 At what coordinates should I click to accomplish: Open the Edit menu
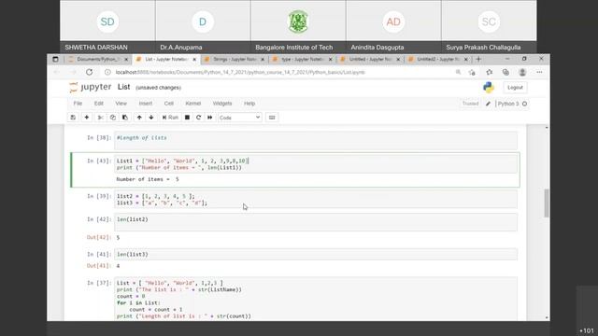click(x=99, y=104)
